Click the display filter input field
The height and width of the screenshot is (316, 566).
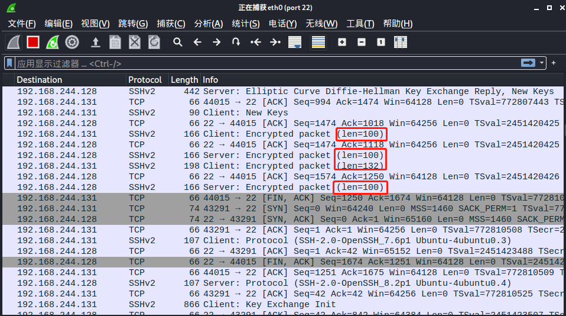point(267,63)
